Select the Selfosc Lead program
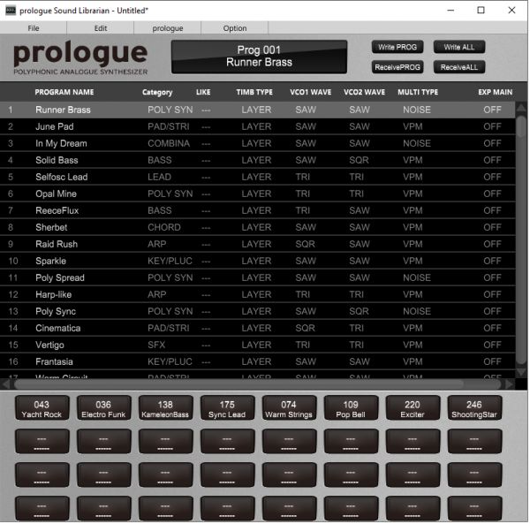 coord(258,177)
